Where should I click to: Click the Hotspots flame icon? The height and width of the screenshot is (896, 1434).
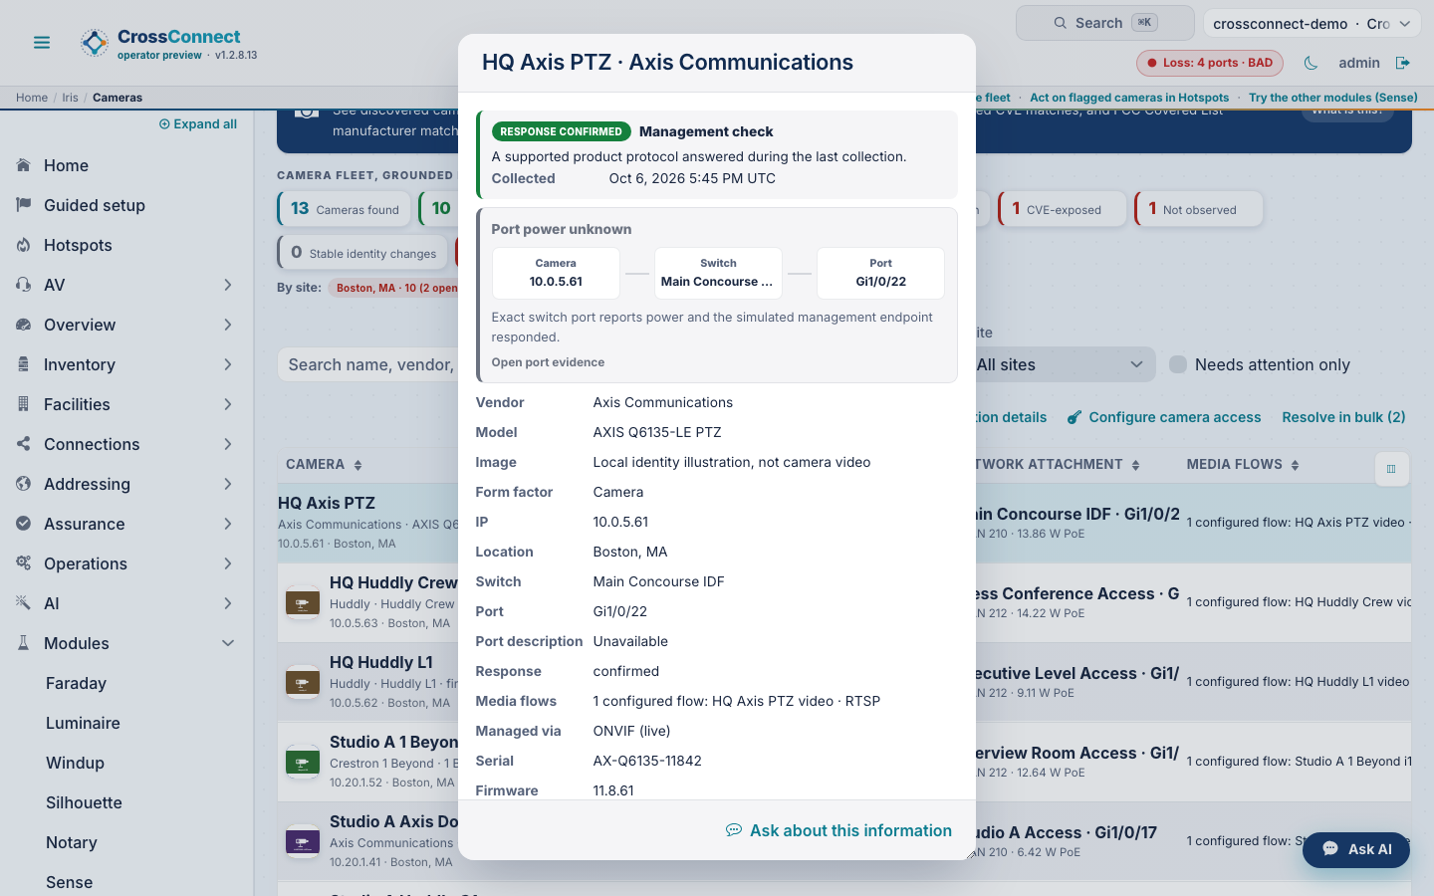24,245
